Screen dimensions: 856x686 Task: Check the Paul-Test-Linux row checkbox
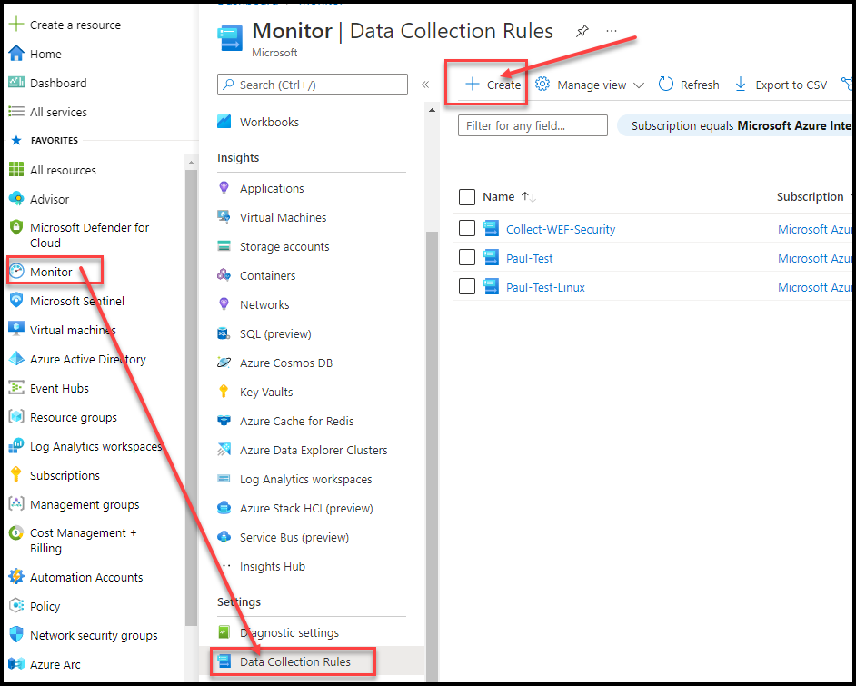[467, 286]
